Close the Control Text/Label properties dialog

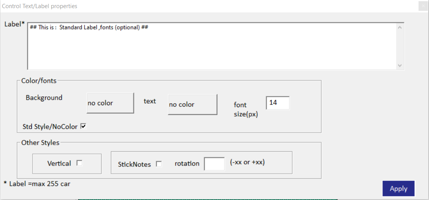point(423,6)
